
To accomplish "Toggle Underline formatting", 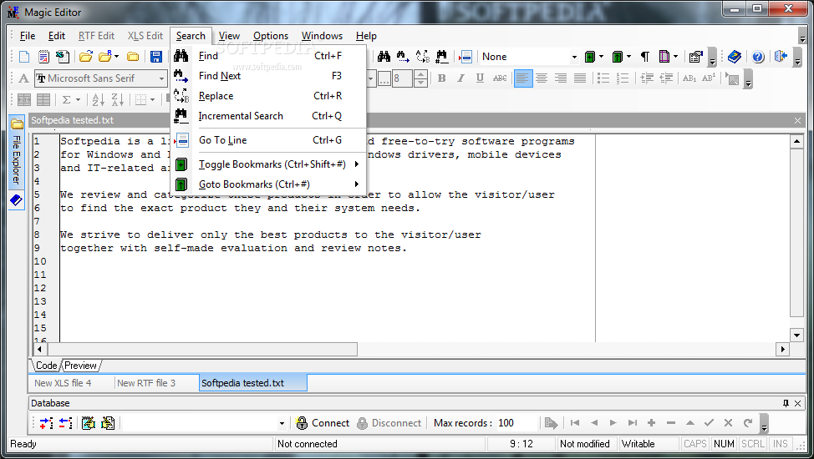I will pyautogui.click(x=481, y=78).
